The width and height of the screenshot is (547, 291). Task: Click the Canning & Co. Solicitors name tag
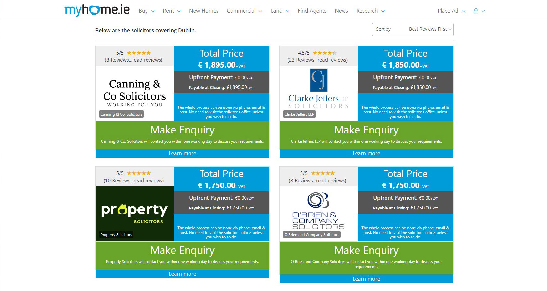[121, 114]
